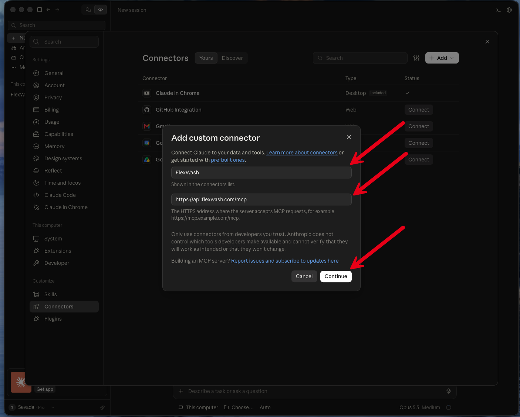The height and width of the screenshot is (417, 520).
Task: Click the plus icon in prompt box
Action: (x=181, y=391)
